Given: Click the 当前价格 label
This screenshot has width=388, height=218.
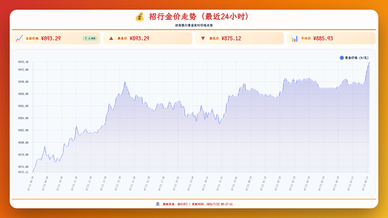Looking at the screenshot, I should pyautogui.click(x=32, y=38).
